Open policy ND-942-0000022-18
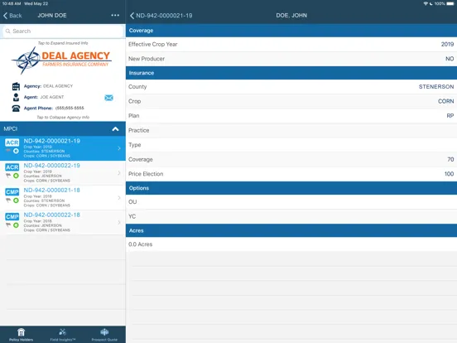The width and height of the screenshot is (457, 343). click(x=63, y=222)
